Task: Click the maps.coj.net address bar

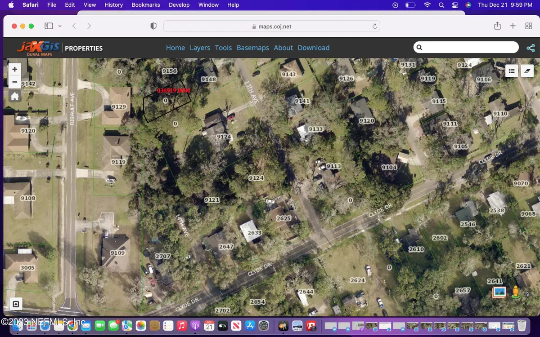Action: click(272, 27)
